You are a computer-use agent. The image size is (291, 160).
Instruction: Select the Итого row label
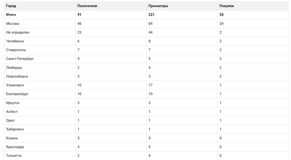click(11, 15)
